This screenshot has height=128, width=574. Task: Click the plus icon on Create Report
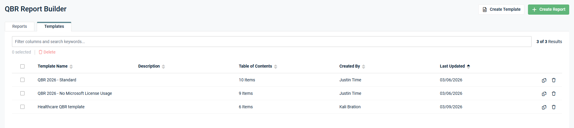534,10
